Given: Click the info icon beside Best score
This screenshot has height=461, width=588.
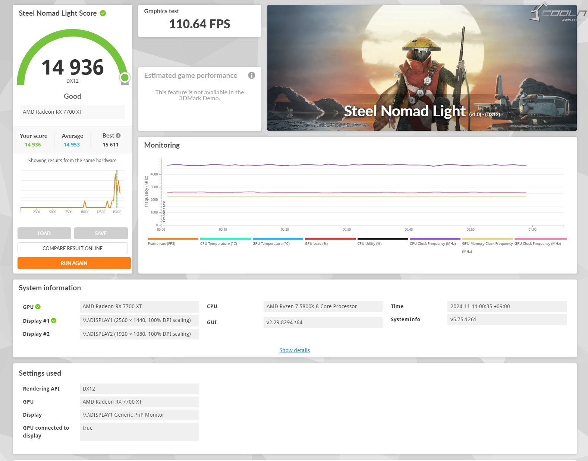Looking at the screenshot, I should tap(118, 136).
